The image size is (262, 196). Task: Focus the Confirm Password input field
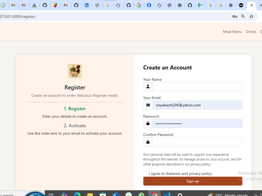tap(197, 142)
